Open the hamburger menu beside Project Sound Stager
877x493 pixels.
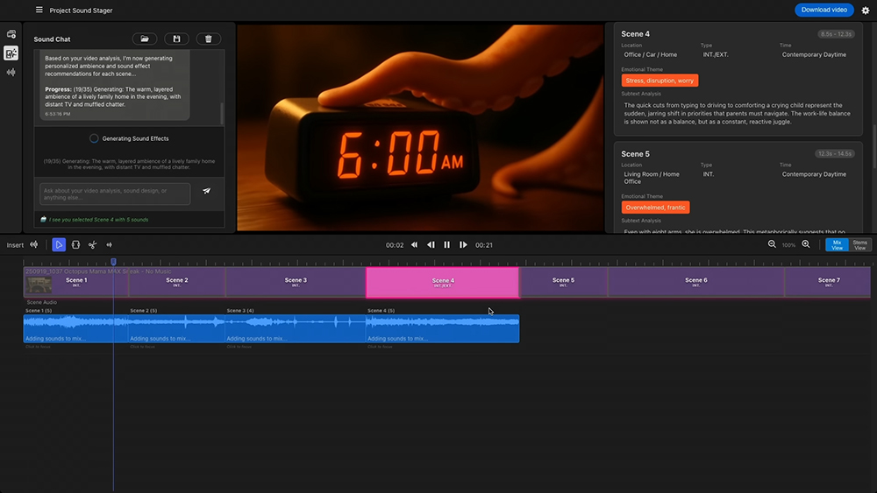tap(39, 11)
